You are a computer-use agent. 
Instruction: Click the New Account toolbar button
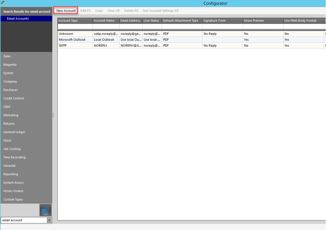(x=66, y=11)
